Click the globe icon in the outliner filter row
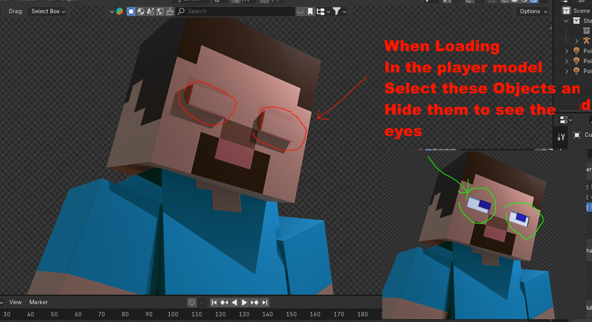The height and width of the screenshot is (322, 592). [x=160, y=11]
